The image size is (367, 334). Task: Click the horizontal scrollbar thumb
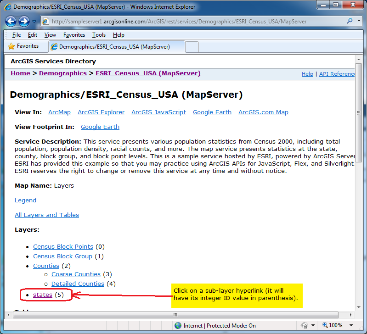(175, 315)
